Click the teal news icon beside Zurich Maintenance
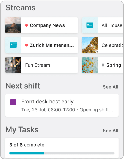The image size is (124, 159). (13, 45)
